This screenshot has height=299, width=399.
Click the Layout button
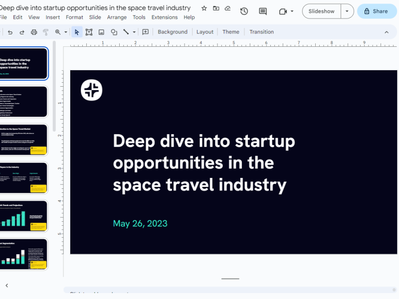click(x=205, y=32)
